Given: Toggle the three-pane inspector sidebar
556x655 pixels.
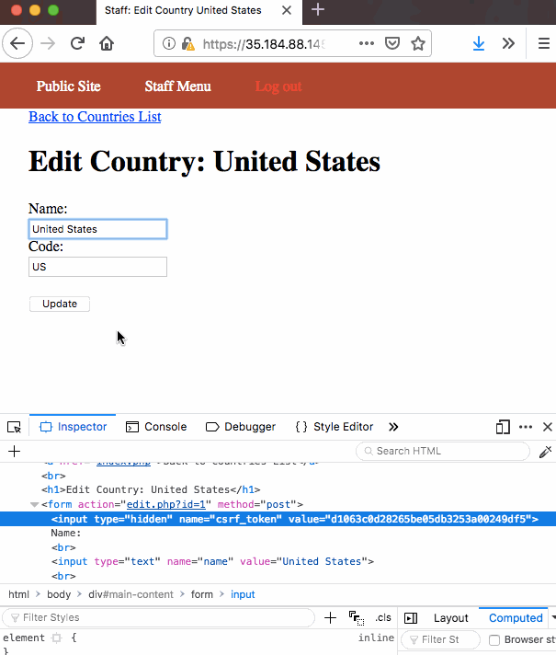Looking at the screenshot, I should coord(411,618).
